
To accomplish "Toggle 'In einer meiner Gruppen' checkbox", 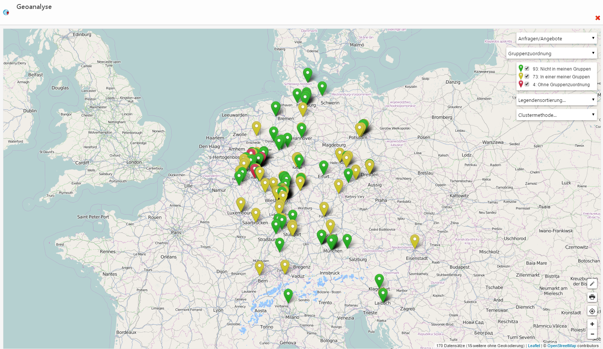I will 527,77.
